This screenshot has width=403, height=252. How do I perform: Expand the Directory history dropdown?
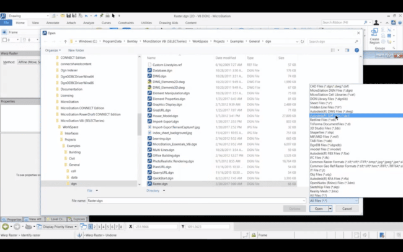point(164,191)
